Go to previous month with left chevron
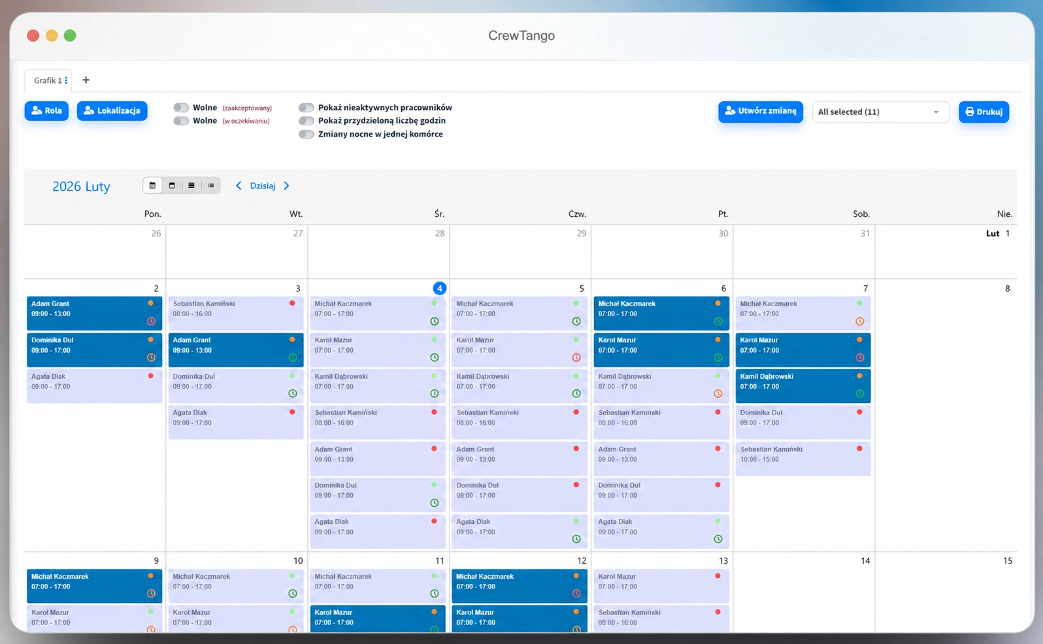Screen dimensions: 1043x644 click(x=239, y=185)
